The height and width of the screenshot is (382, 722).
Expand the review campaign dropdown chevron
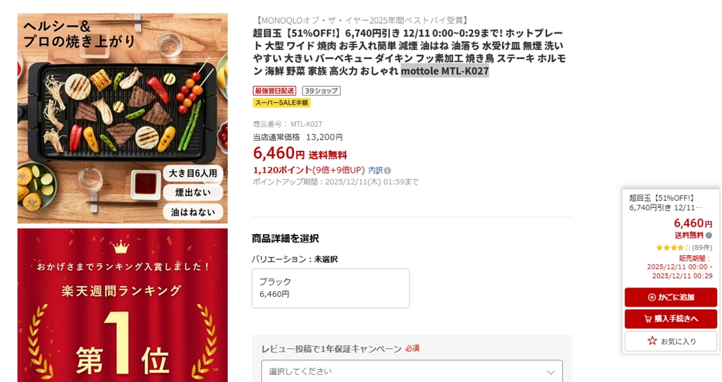551,372
